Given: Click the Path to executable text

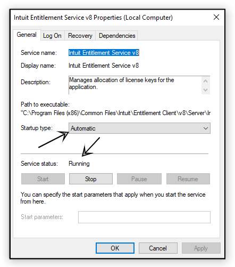Looking at the screenshot, I should pyautogui.click(x=115, y=113).
